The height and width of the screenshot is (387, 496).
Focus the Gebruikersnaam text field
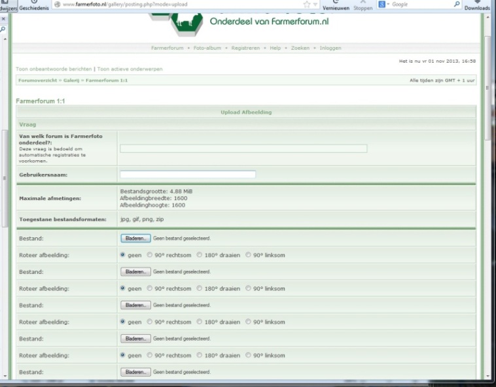click(187, 175)
